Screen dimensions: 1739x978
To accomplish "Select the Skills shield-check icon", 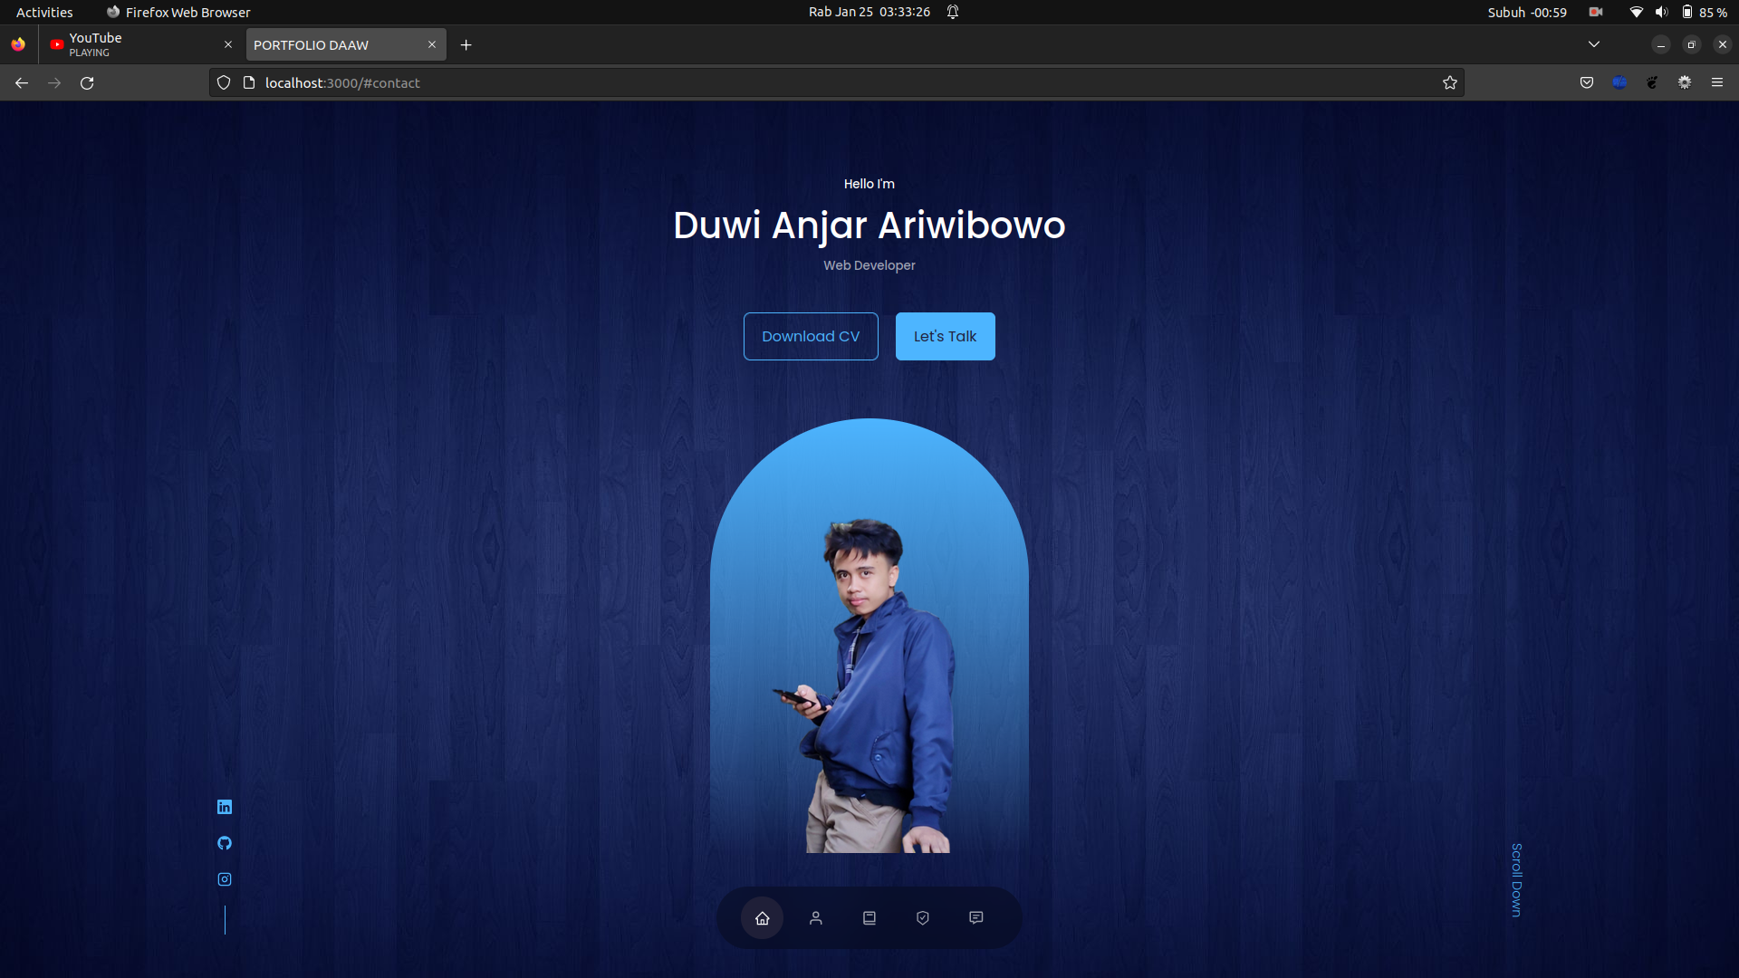I will pyautogui.click(x=922, y=917).
